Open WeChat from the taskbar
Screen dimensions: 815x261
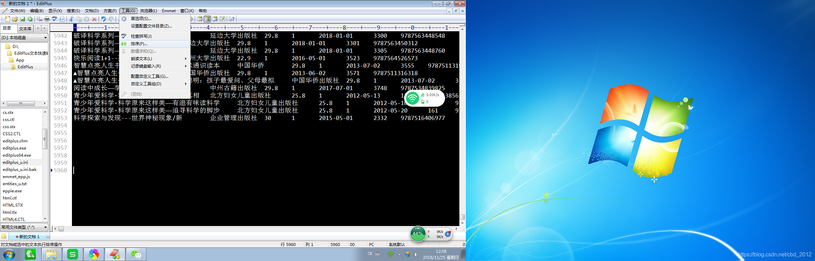point(136,254)
